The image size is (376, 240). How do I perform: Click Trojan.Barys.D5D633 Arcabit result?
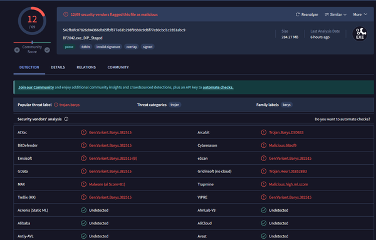coord(286,132)
